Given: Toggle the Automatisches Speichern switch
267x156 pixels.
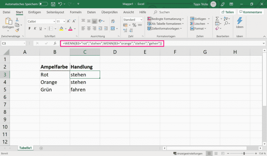Looking at the screenshot, I should tap(43, 4).
